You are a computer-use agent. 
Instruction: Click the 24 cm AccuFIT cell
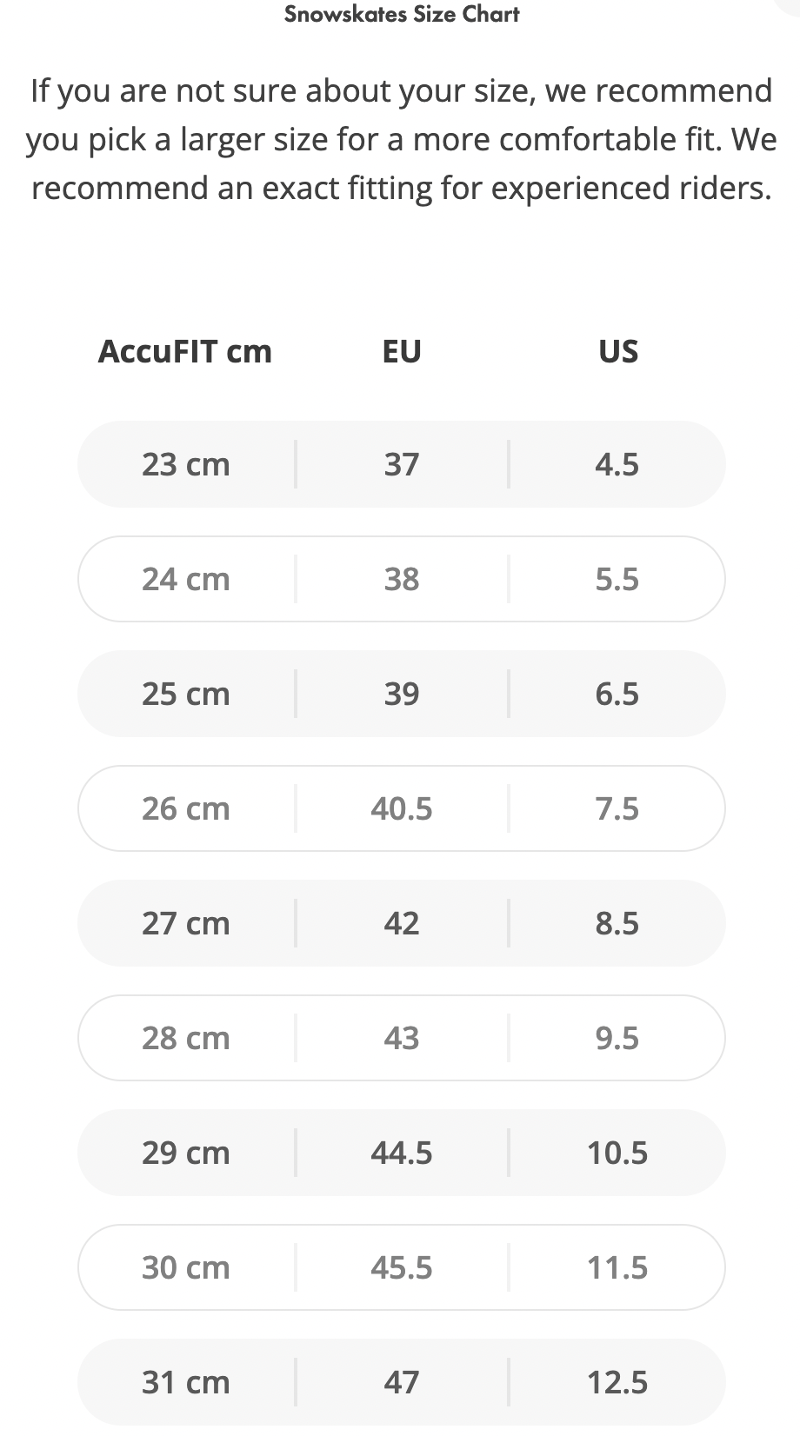click(x=185, y=579)
